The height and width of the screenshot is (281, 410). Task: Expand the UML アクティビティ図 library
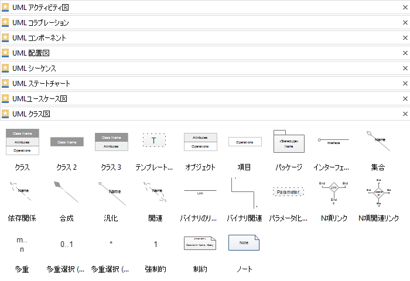205,8
